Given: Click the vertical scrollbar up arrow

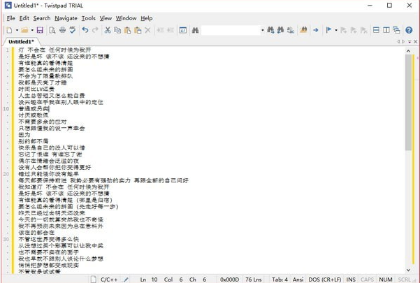Looking at the screenshot, I should 408,51.
